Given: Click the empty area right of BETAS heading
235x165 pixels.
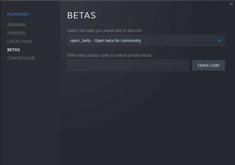Looking at the screenshot, I should tap(162, 16).
